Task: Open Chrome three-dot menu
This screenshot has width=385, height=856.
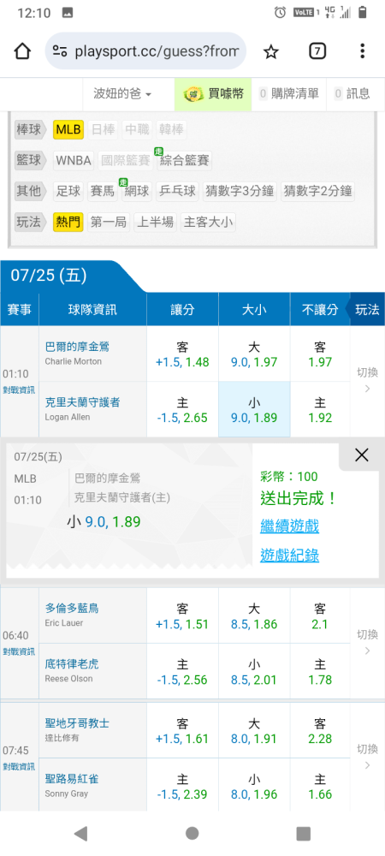Action: coord(362,51)
